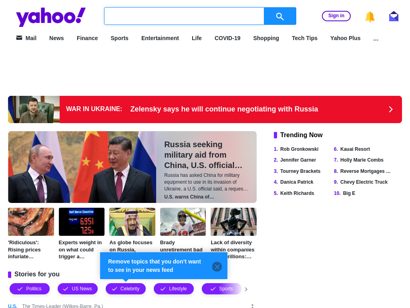Open the Finance section
Viewport: 410px width, 308px height.
pos(87,38)
